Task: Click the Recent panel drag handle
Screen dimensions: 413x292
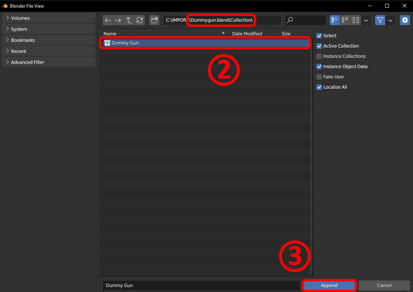Action: pos(90,51)
